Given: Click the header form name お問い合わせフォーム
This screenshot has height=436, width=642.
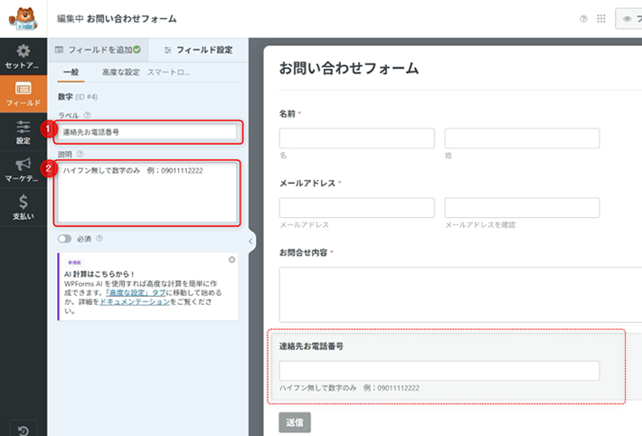Looking at the screenshot, I should (x=131, y=19).
